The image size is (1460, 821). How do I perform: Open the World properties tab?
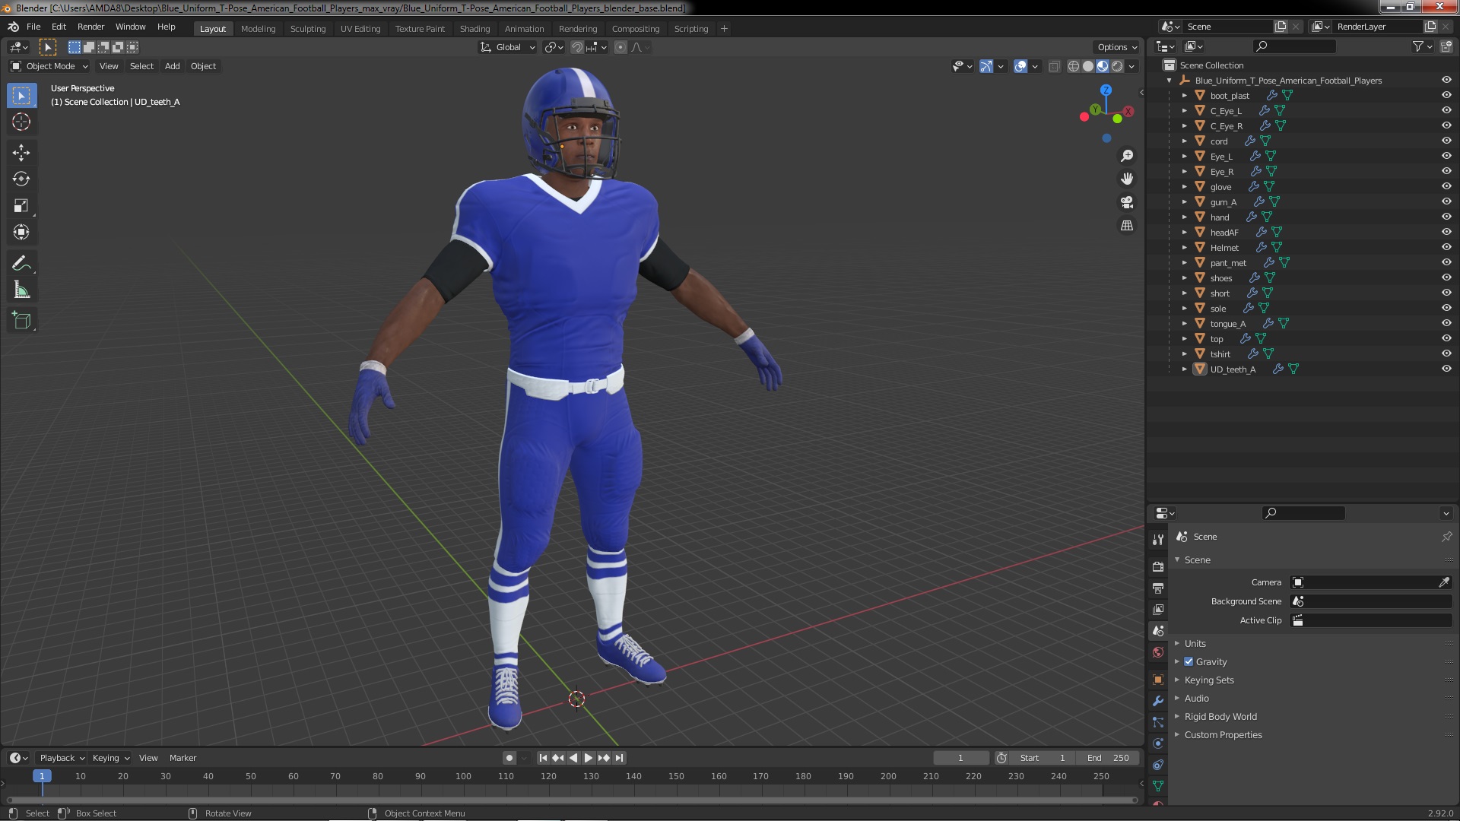(x=1158, y=652)
